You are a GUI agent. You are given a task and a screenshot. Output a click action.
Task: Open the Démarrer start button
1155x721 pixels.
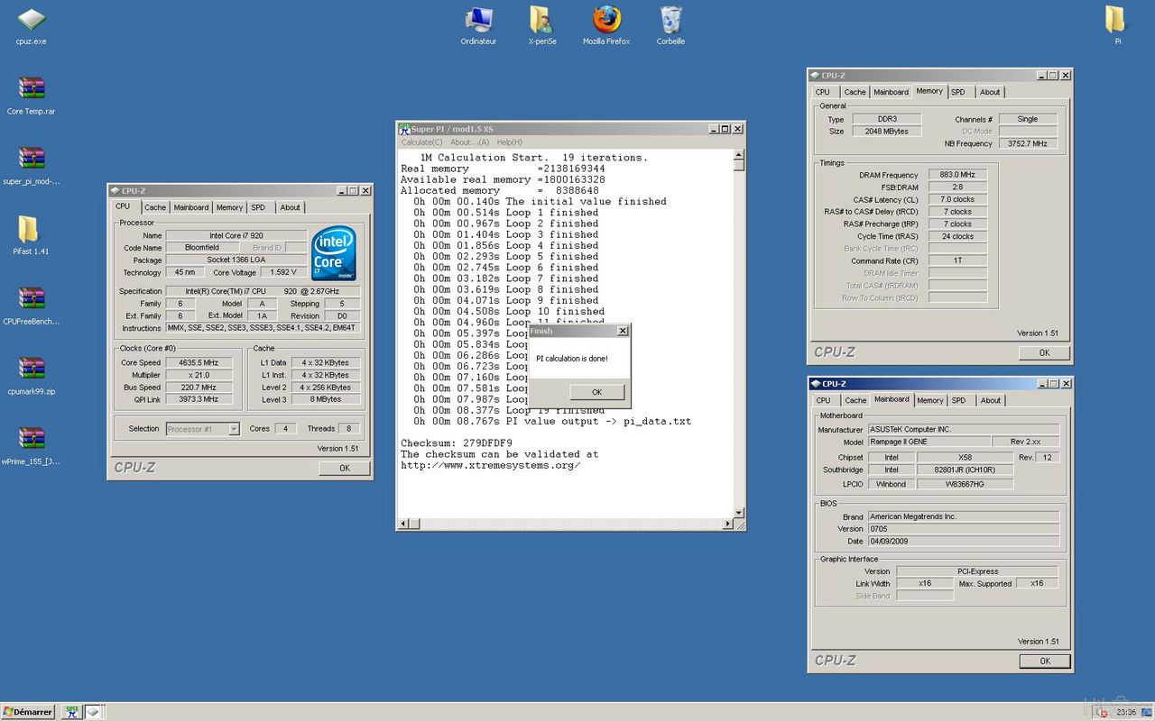coord(28,712)
